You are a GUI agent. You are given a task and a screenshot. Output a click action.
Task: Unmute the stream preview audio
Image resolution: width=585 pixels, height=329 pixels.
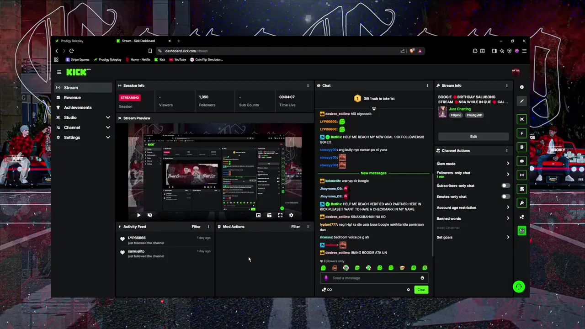(x=149, y=215)
